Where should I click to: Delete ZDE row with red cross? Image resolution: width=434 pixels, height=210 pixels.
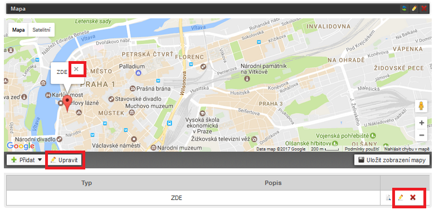(x=413, y=198)
